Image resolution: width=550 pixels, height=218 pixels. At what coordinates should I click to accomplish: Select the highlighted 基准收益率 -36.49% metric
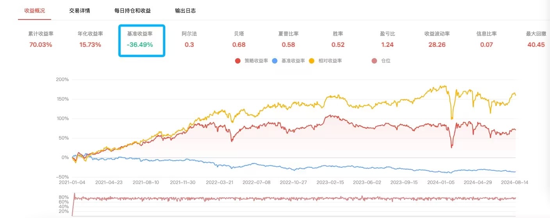coord(140,44)
